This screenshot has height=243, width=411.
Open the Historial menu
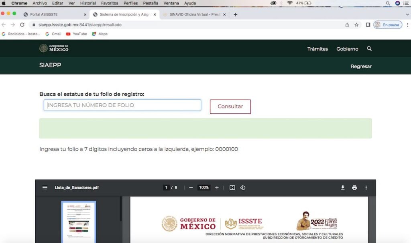click(x=88, y=3)
